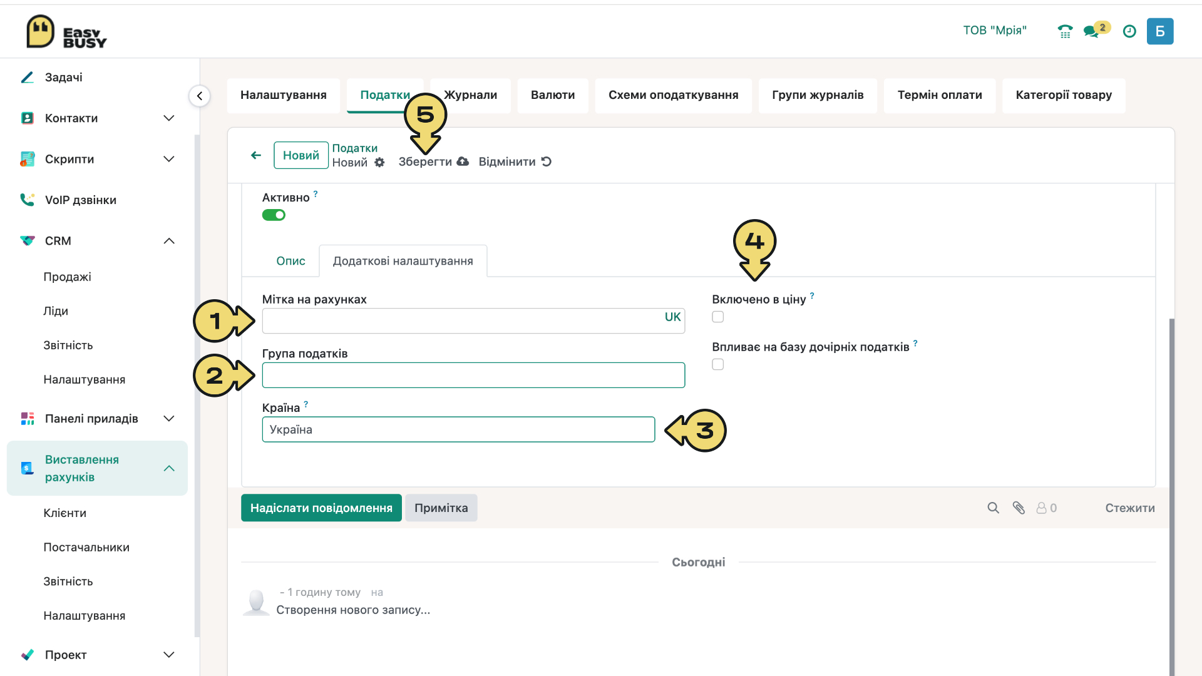Click the paperclip attachments icon
Image resolution: width=1202 pixels, height=676 pixels.
[1019, 508]
